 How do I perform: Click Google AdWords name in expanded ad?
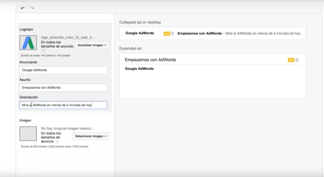139,69
